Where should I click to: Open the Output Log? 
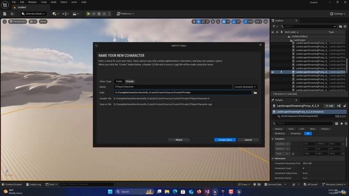tap(34, 185)
